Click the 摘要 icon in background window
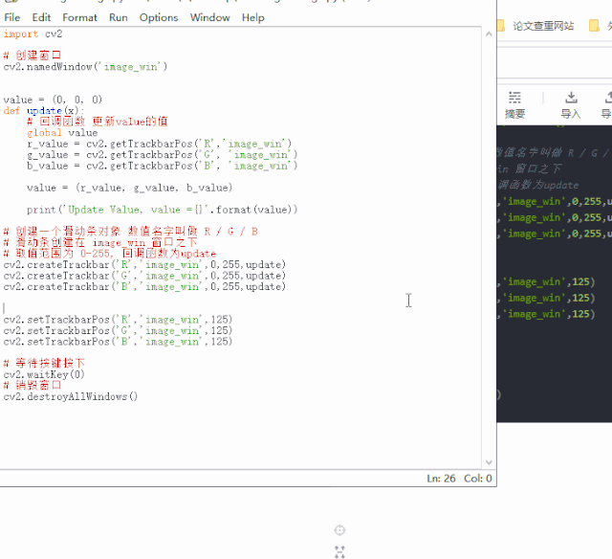 point(514,104)
